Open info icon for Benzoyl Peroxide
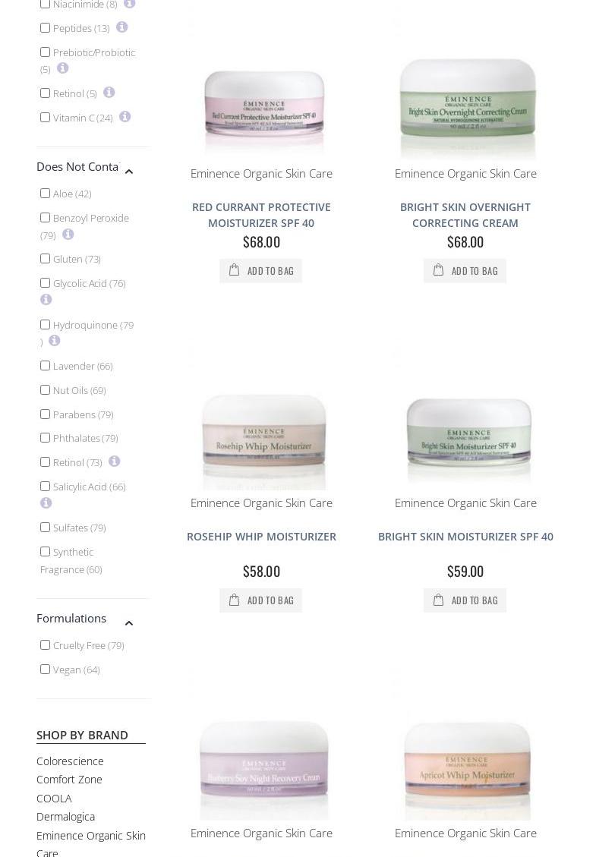The height and width of the screenshot is (857, 596). pyautogui.click(x=68, y=234)
